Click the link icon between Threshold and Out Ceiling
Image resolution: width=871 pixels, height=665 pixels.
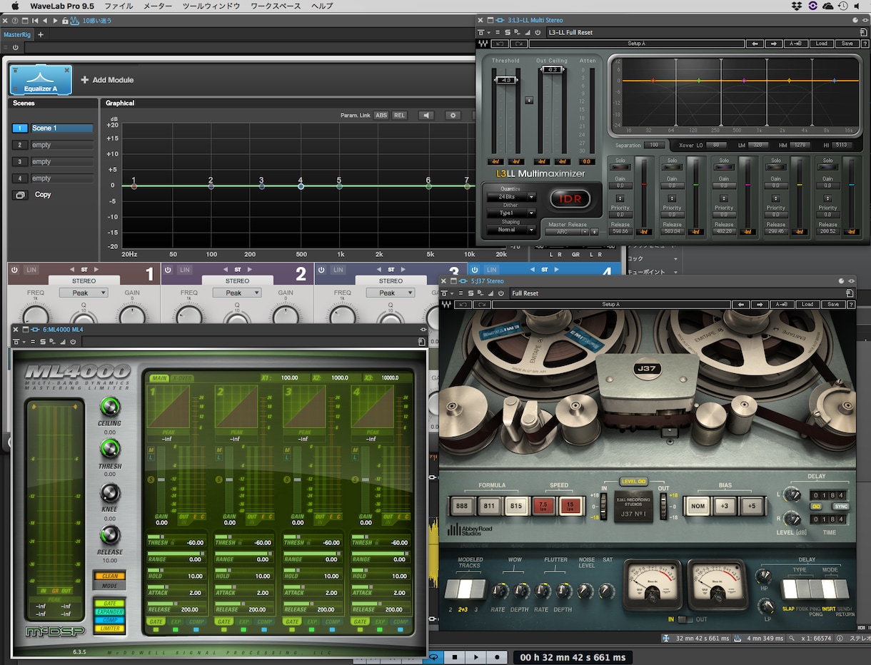pyautogui.click(x=528, y=101)
